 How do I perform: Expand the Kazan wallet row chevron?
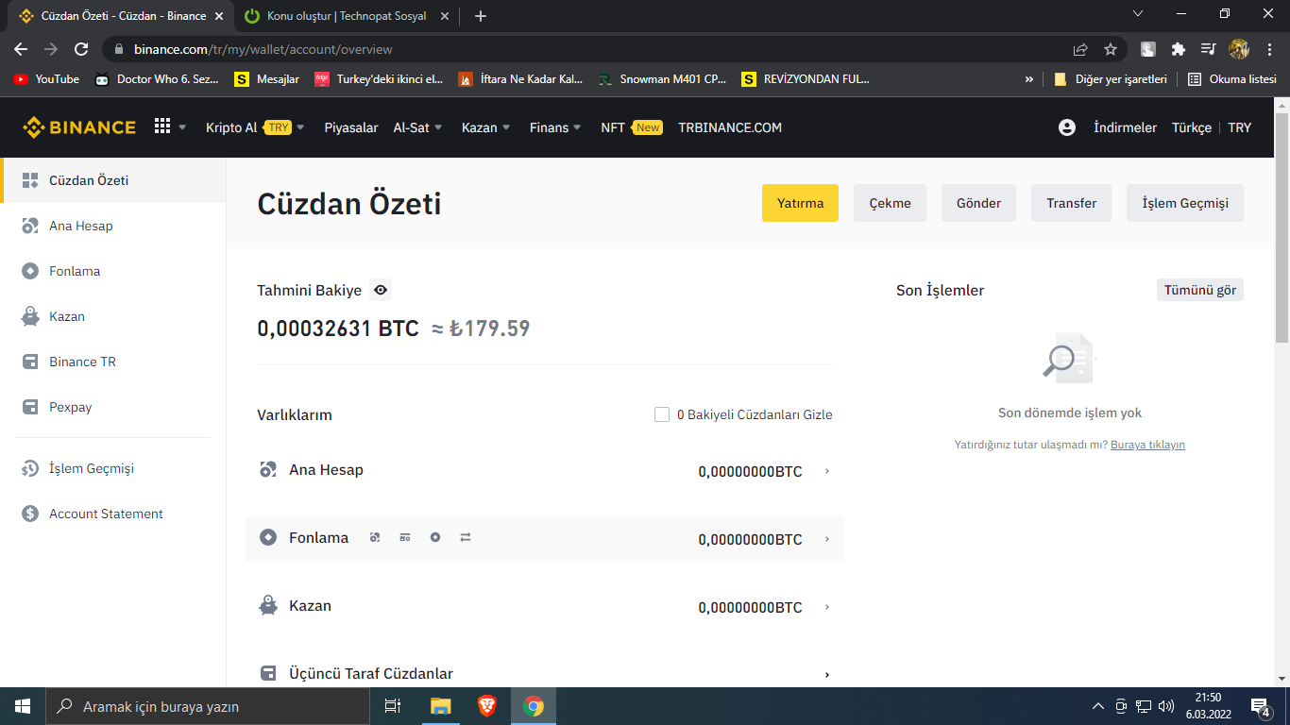point(827,607)
